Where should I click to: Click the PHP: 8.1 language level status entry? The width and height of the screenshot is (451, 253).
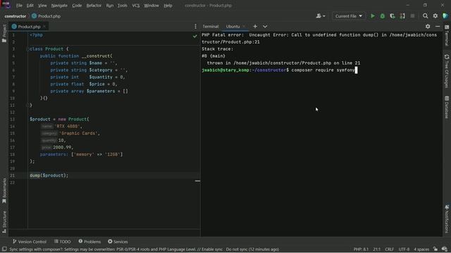coord(361,249)
